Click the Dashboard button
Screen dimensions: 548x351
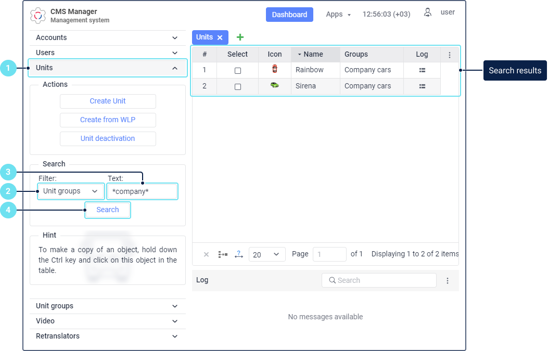point(289,15)
